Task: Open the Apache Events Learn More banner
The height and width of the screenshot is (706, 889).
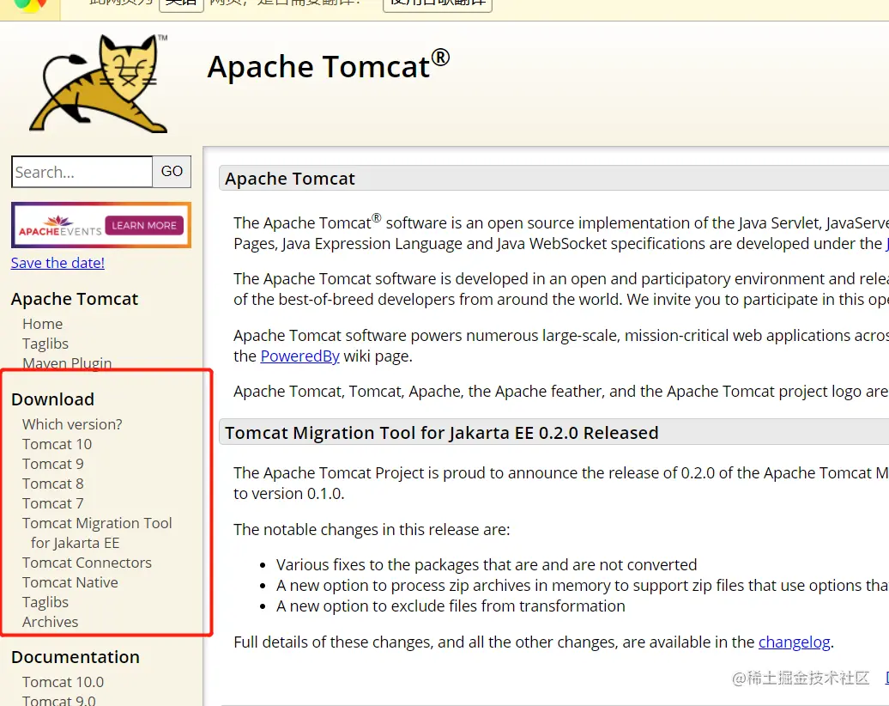Action: (x=101, y=225)
